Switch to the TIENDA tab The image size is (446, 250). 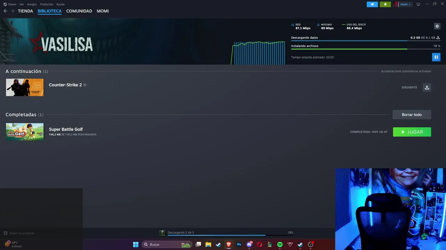coord(25,11)
